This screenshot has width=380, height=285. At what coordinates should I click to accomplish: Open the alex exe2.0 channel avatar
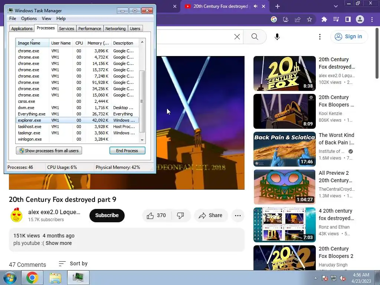tap(16, 215)
